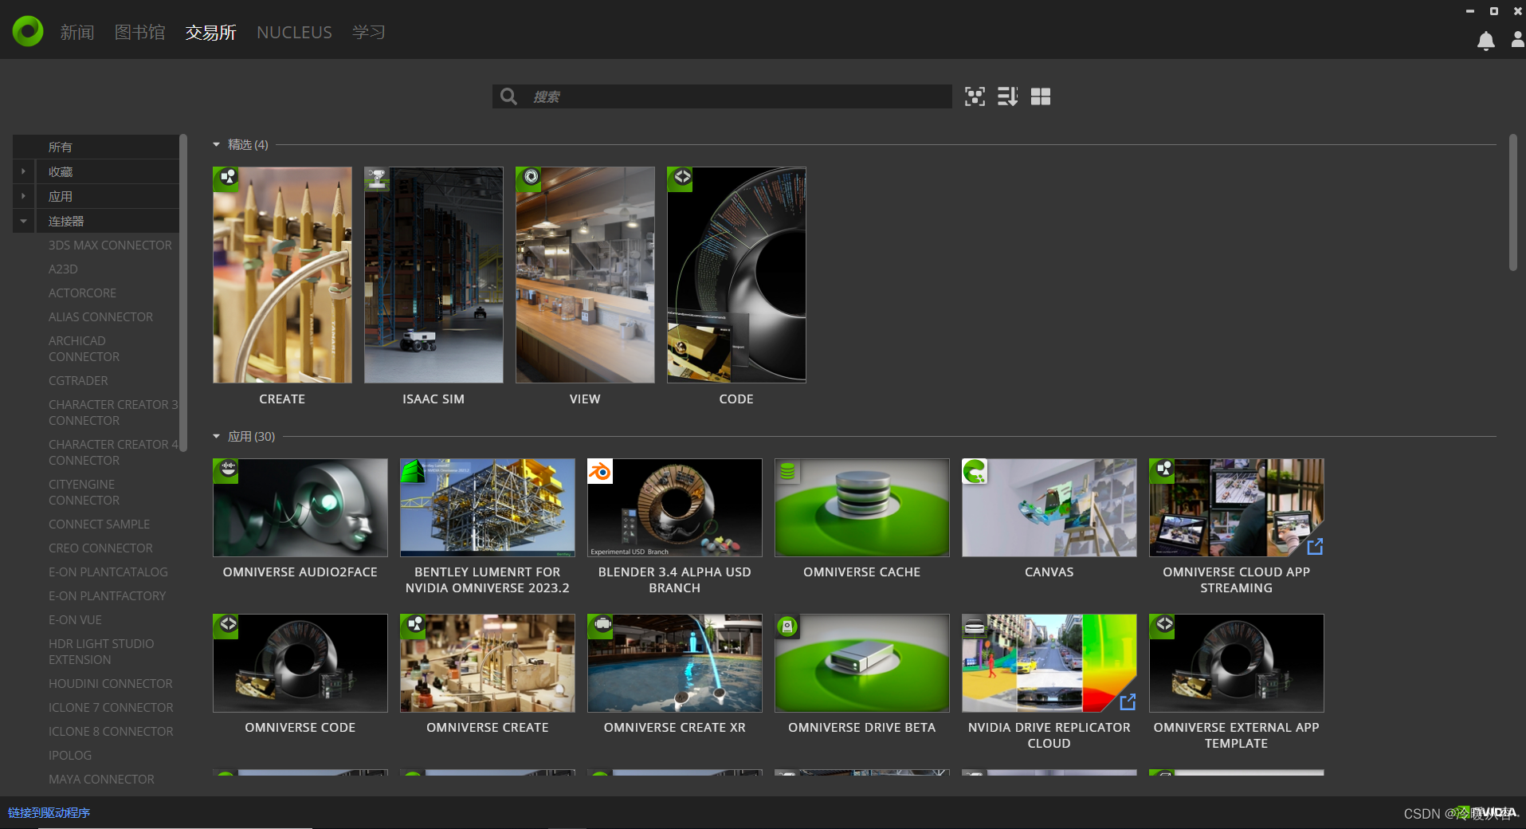Collapse the 连接器 sidebar arrow
Screen dimensions: 1526x829
coord(23,221)
